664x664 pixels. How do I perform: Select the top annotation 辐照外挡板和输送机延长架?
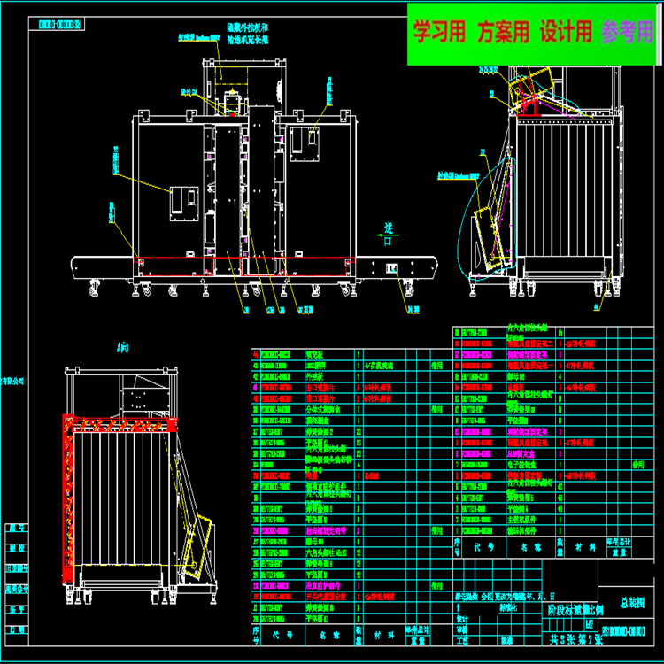click(x=248, y=34)
